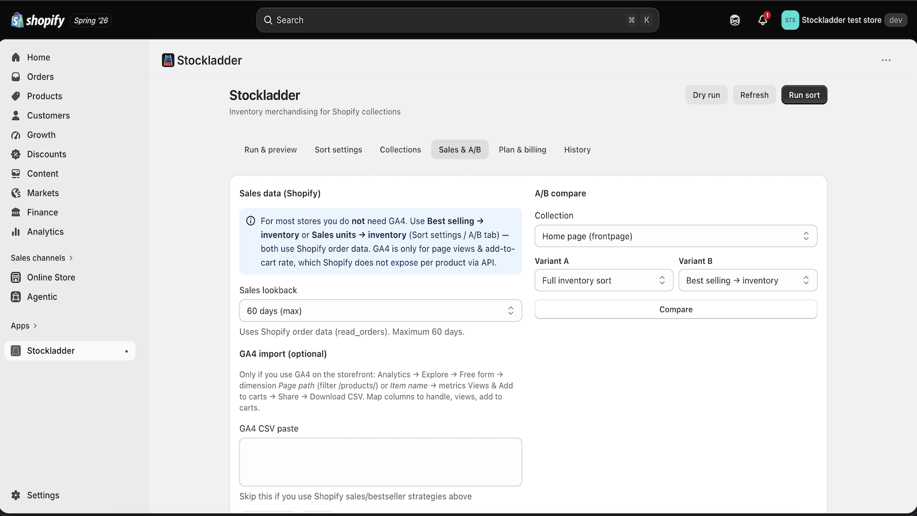Click the Orders label in sidebar
The height and width of the screenshot is (516, 917).
coord(40,77)
